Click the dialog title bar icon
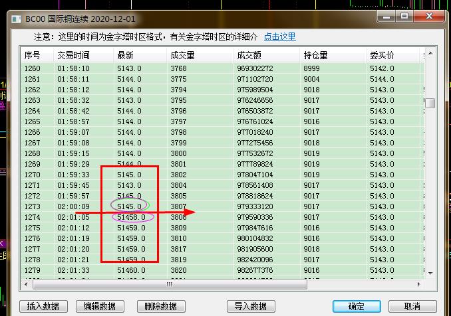The image size is (451, 316). point(17,19)
